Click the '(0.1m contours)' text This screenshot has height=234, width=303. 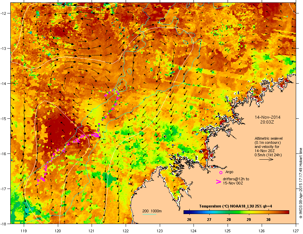(268, 143)
